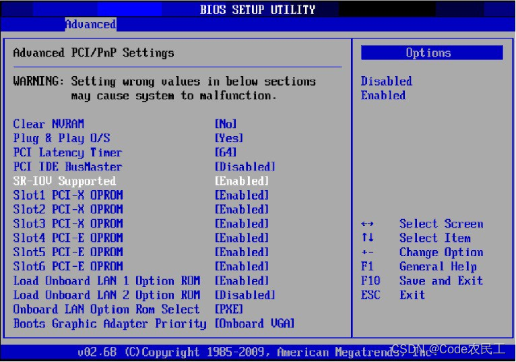The image size is (516, 362).
Task: Select Boots Graphic Adapter Priority item
Action: 110,324
